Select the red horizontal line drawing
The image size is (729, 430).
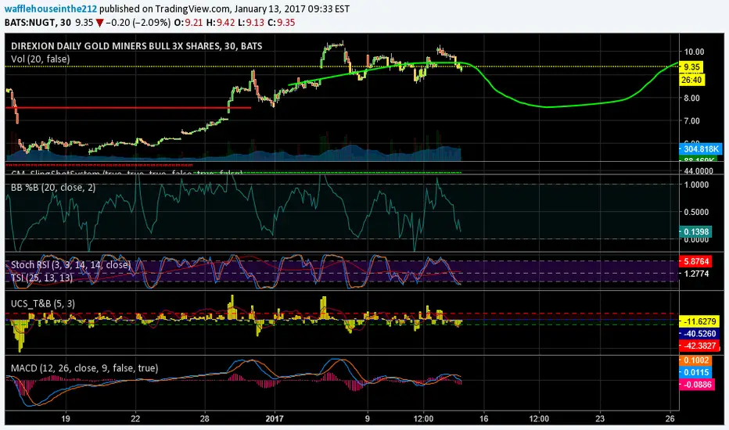click(x=127, y=108)
